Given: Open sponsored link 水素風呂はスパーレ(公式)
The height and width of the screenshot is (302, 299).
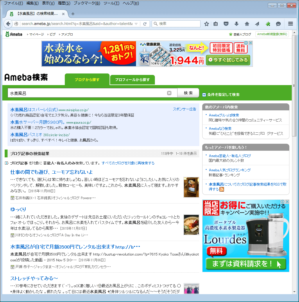Looking at the screenshot, I should click(x=34, y=109).
